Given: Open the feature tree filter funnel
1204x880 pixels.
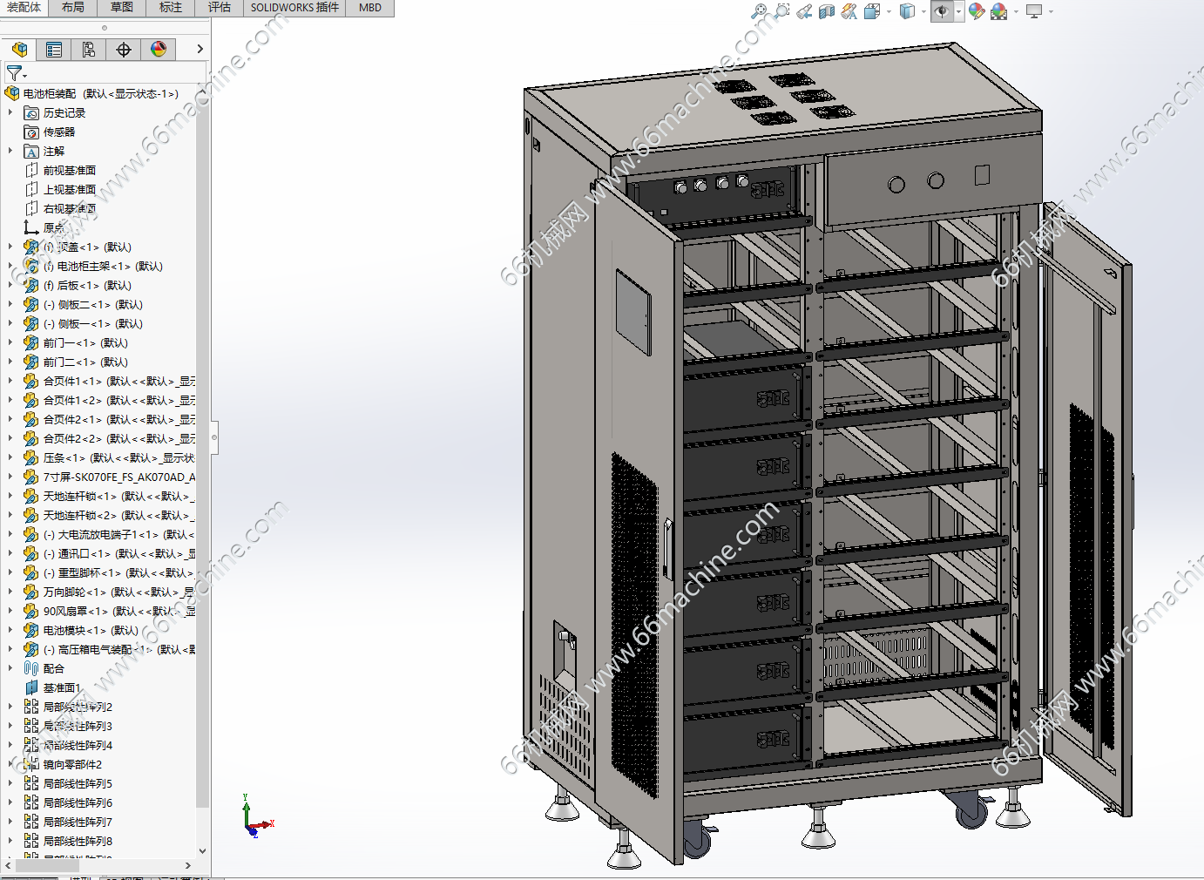Looking at the screenshot, I should (x=16, y=73).
